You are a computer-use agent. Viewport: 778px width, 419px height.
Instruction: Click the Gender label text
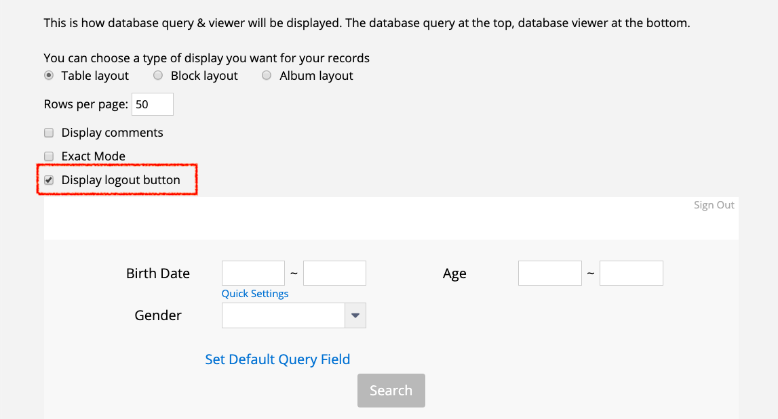(x=158, y=315)
